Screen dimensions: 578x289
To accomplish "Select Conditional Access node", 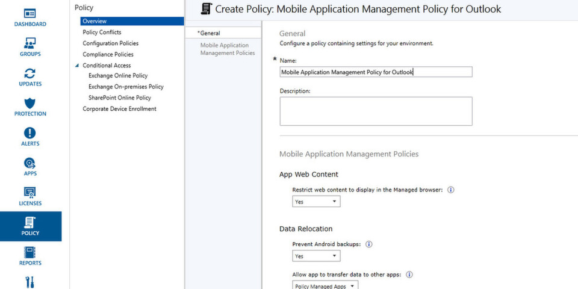I will point(107,65).
